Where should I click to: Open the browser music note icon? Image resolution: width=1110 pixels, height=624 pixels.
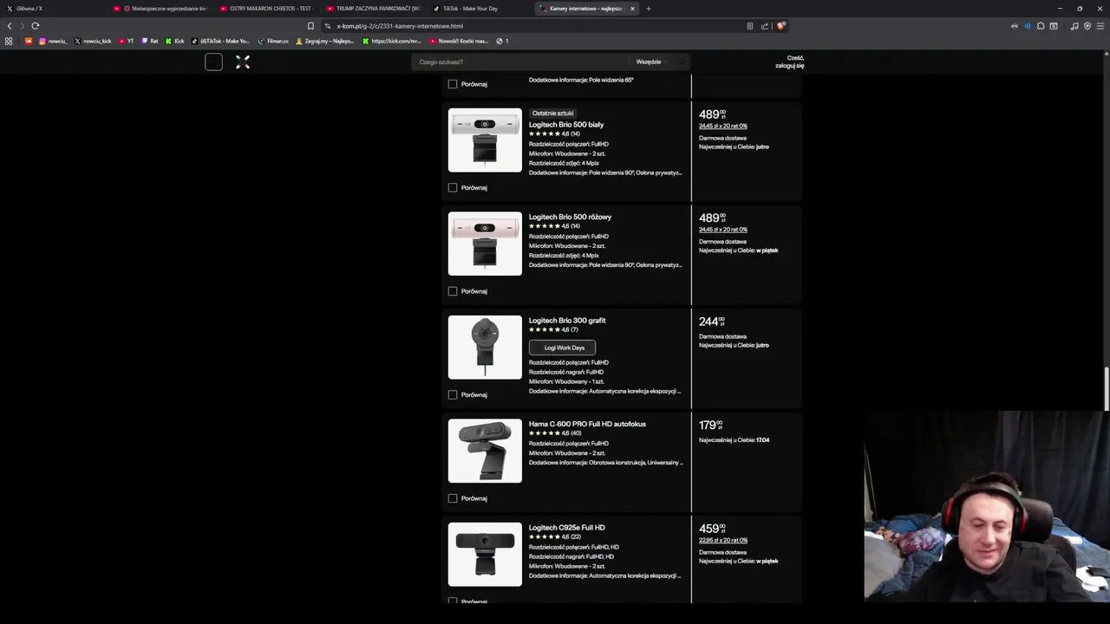pyautogui.click(x=1074, y=26)
